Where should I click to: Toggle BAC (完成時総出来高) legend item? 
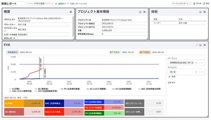[x=150, y=89]
